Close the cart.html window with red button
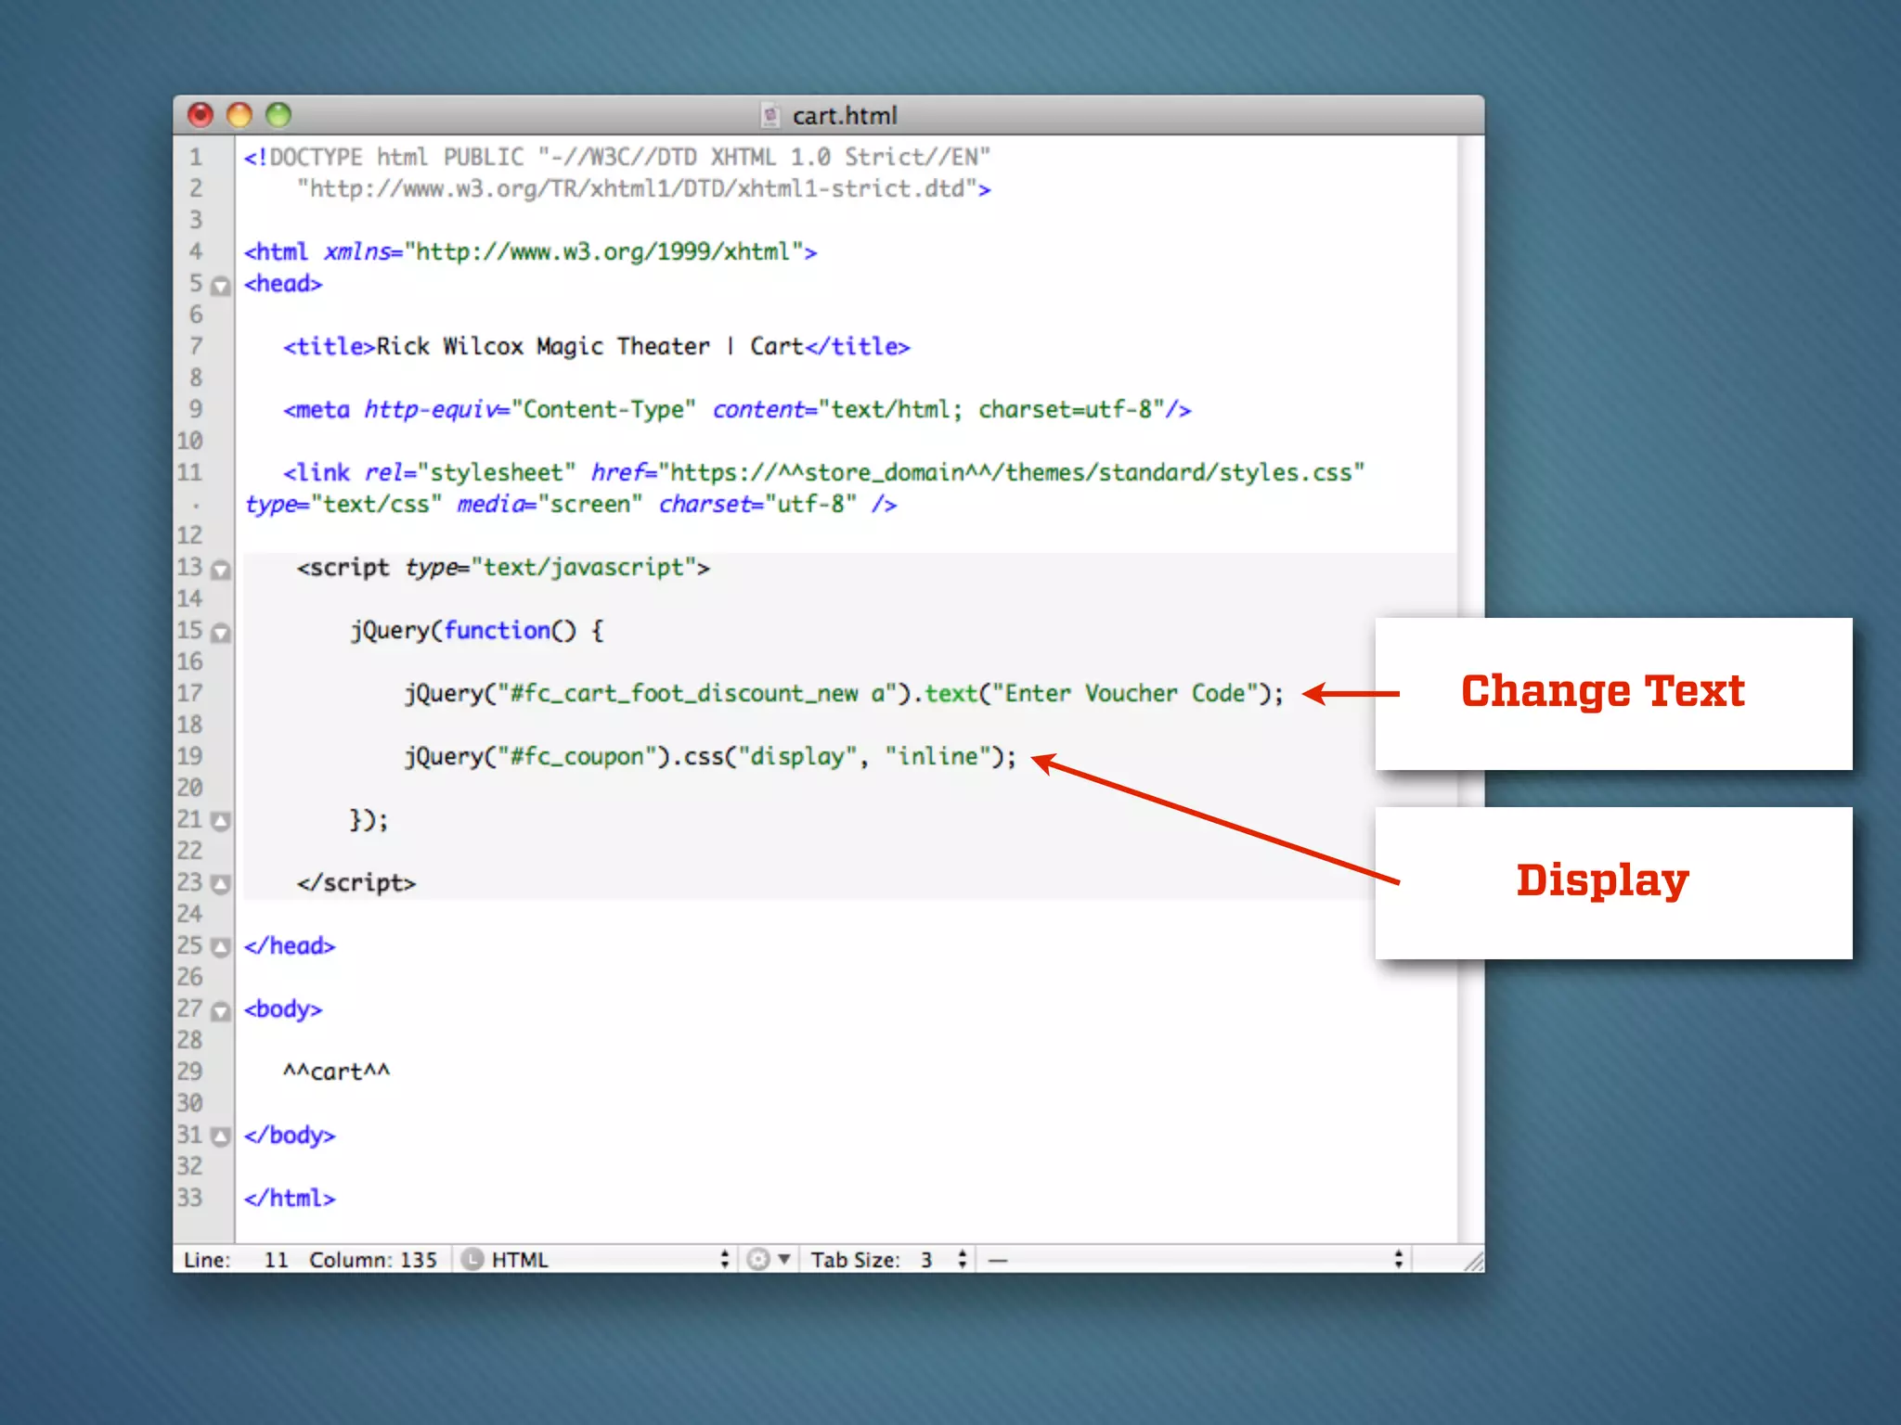Image resolution: width=1901 pixels, height=1425 pixels. tap(200, 115)
